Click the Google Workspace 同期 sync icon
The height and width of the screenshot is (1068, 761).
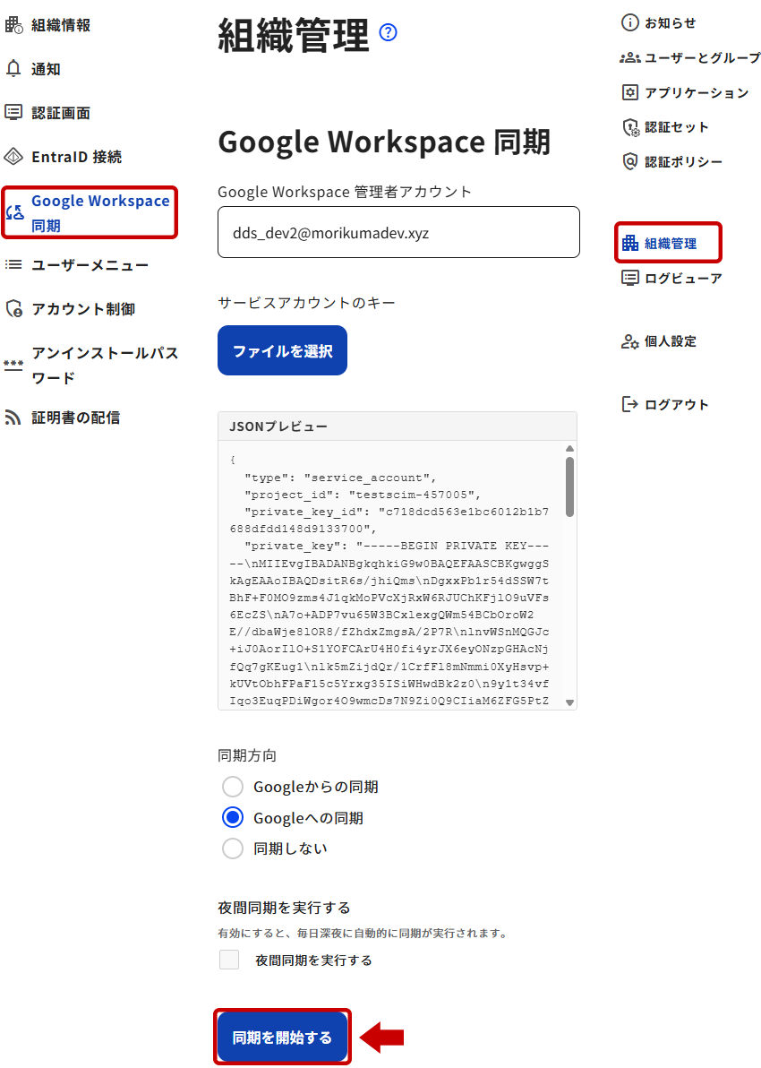click(15, 213)
